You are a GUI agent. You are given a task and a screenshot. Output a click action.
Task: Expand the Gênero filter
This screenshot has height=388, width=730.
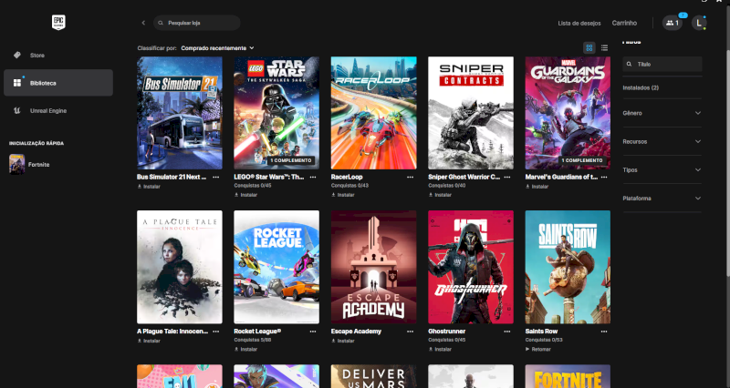pos(662,113)
